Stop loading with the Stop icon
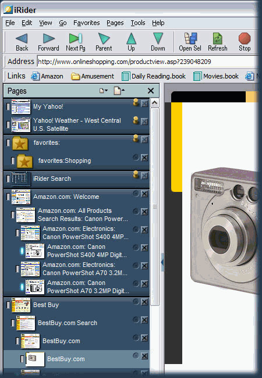 click(245, 38)
